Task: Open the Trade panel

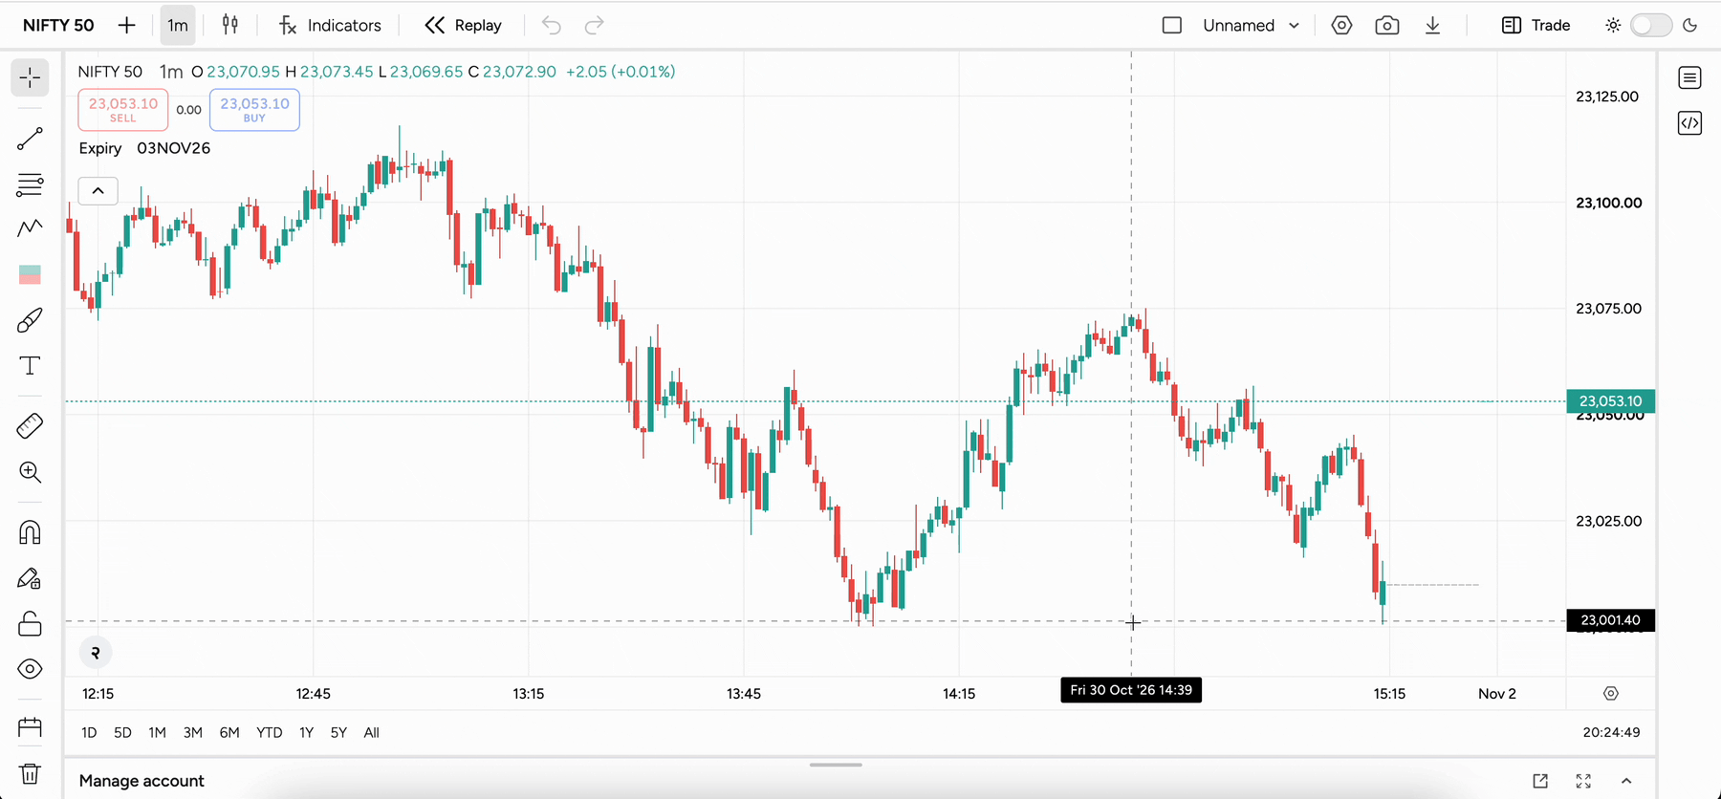Action: point(1536,26)
